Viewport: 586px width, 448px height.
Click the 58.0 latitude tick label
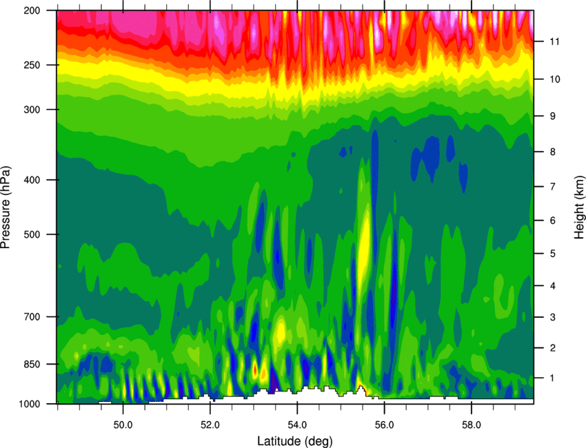pos(472,425)
